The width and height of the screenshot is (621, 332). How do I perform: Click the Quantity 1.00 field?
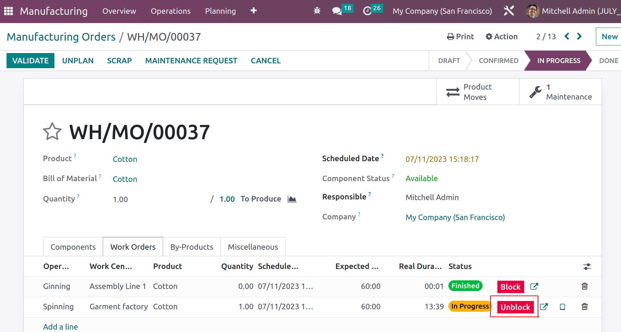tap(120, 199)
